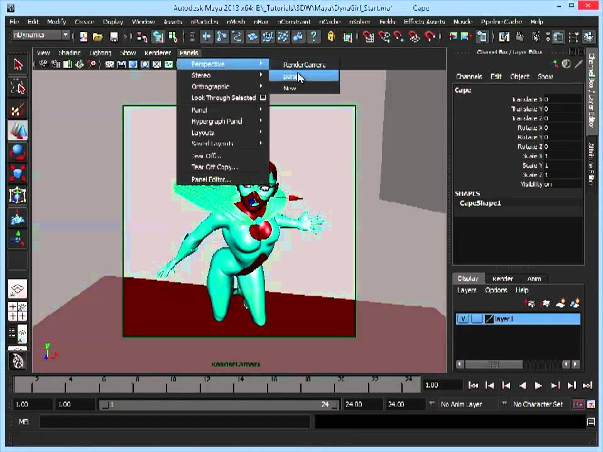Expand the Panel submenu entry
Viewport: 603px width, 452px height.
(x=223, y=110)
